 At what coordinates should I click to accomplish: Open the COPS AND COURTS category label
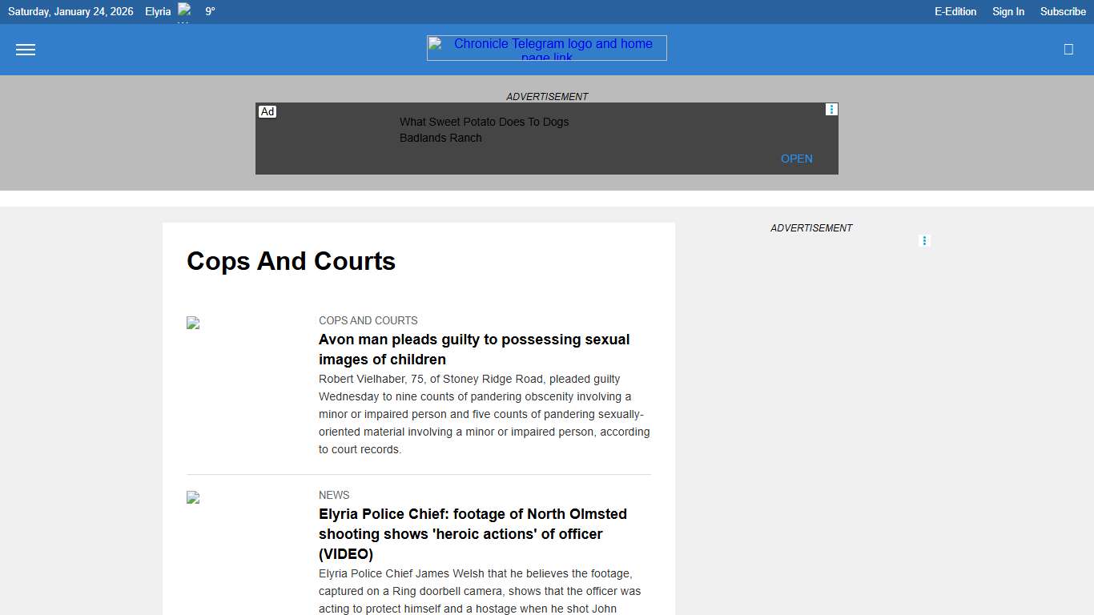coord(368,320)
